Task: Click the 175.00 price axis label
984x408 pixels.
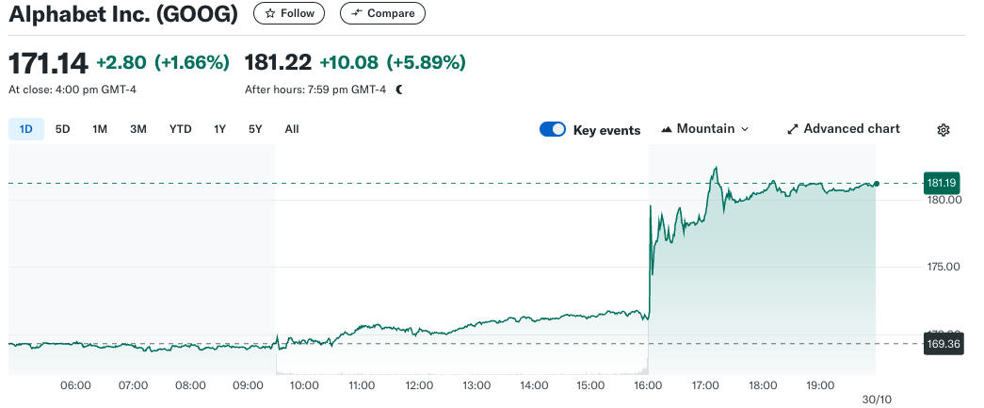Action: click(944, 267)
